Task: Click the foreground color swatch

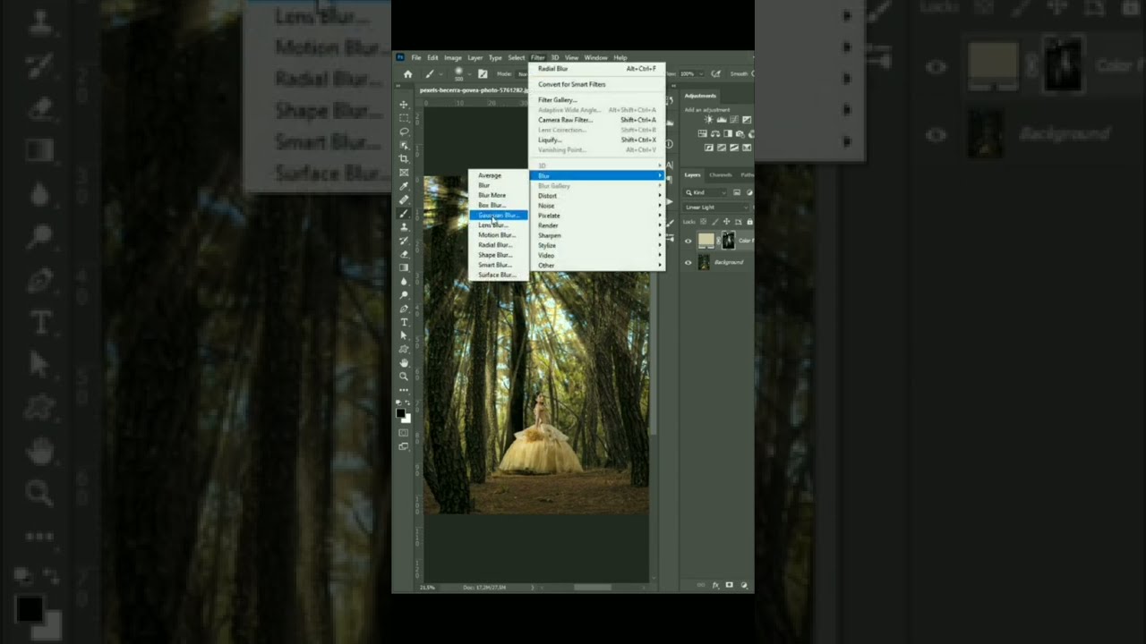Action: [x=400, y=411]
